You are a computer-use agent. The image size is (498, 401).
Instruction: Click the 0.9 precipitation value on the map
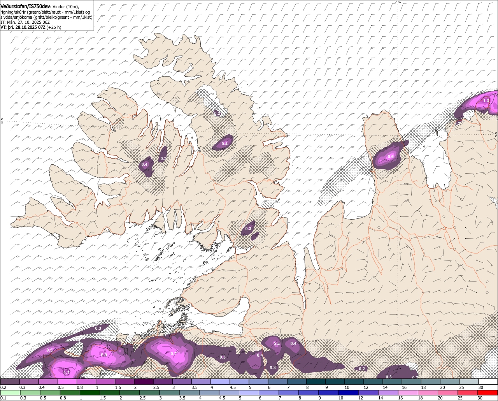[x=104, y=355]
